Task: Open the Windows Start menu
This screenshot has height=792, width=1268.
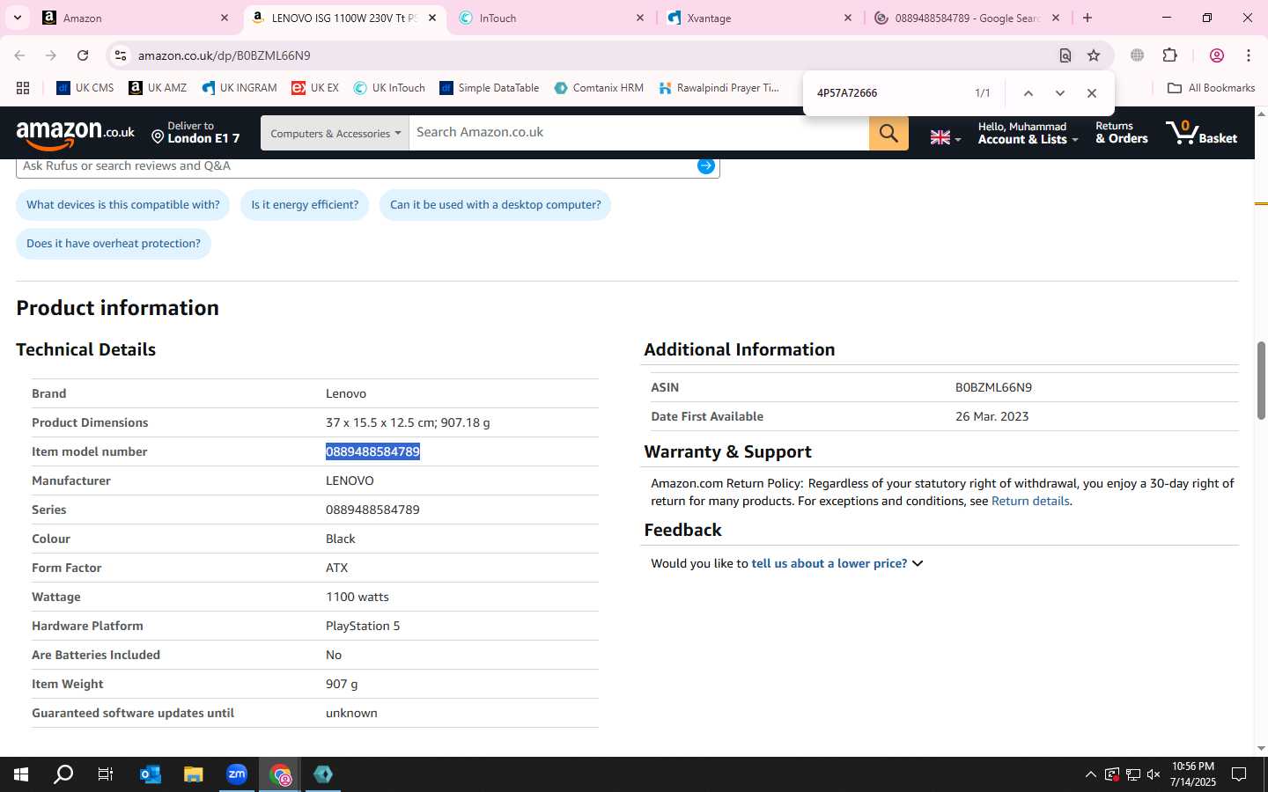Action: [x=21, y=774]
